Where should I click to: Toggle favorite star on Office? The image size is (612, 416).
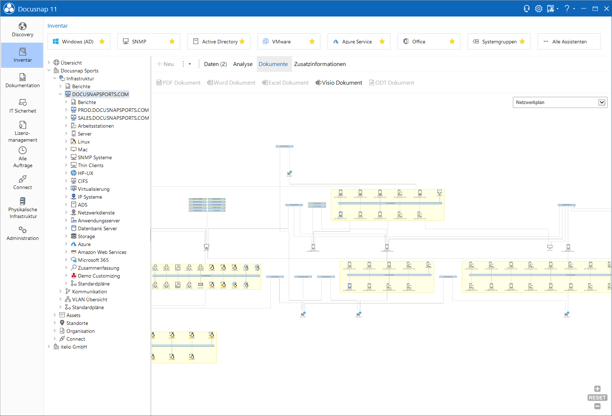pos(452,42)
